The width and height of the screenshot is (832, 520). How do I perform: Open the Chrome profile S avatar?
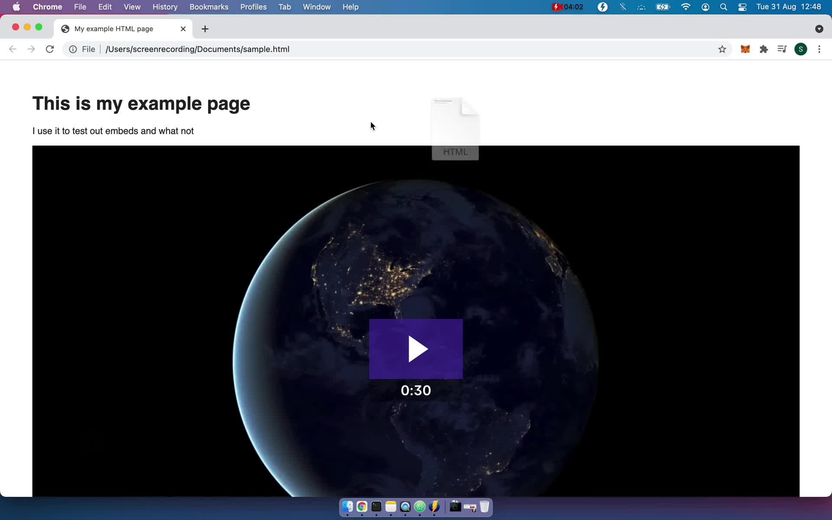click(x=801, y=49)
